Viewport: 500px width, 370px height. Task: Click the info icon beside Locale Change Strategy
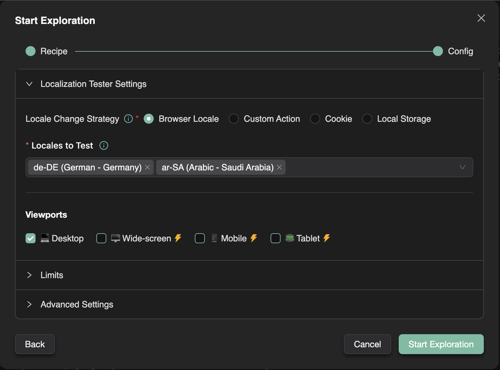[128, 119]
